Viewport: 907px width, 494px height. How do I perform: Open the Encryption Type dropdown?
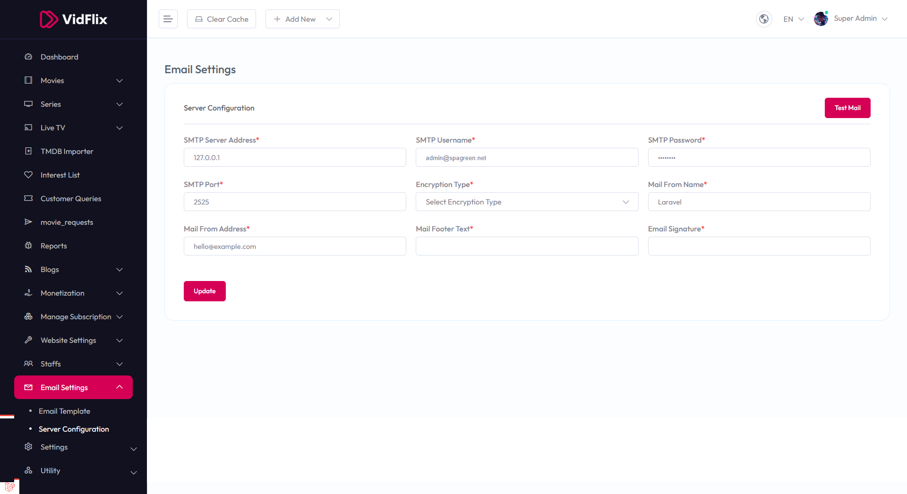click(x=527, y=202)
